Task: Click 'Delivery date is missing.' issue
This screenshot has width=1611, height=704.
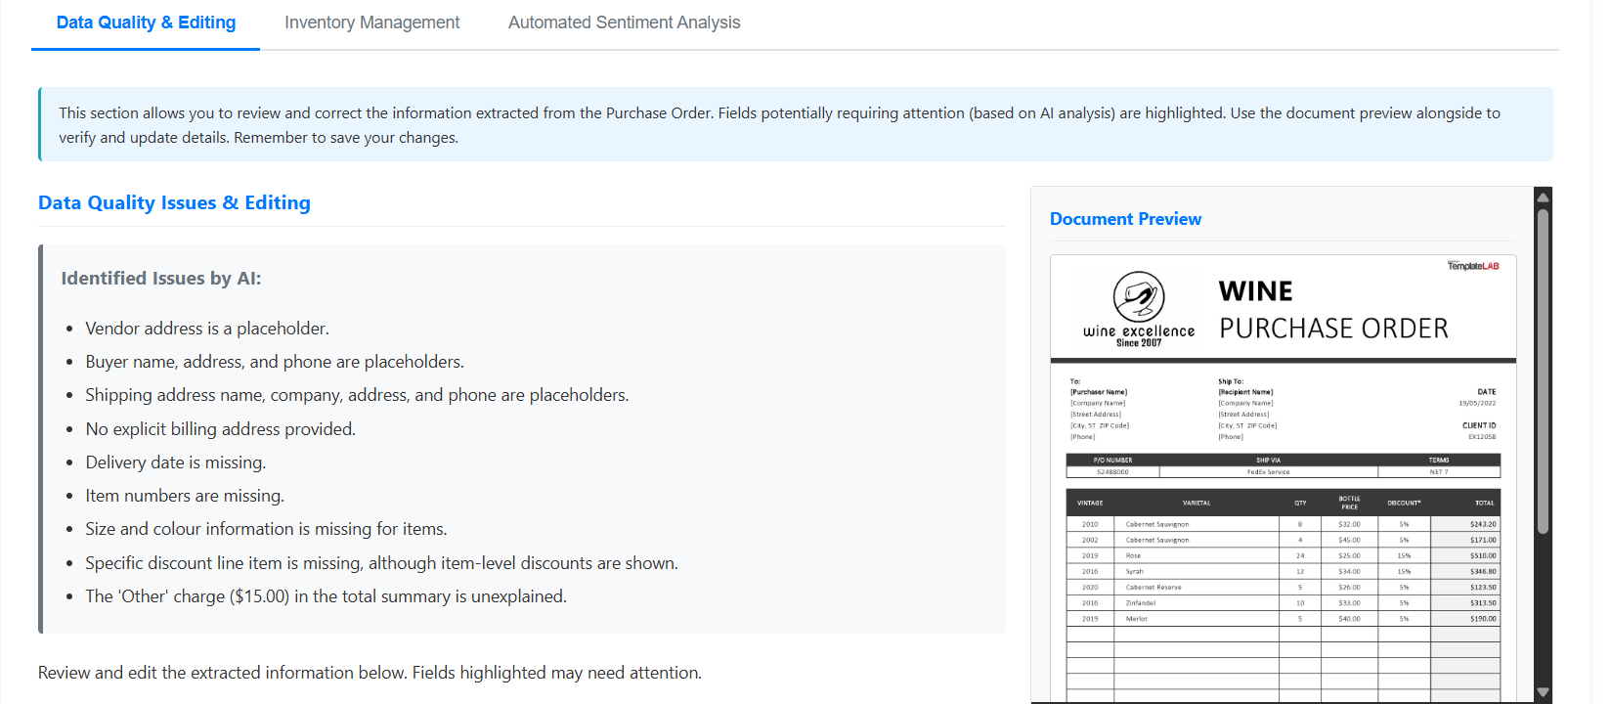Action: coord(176,462)
